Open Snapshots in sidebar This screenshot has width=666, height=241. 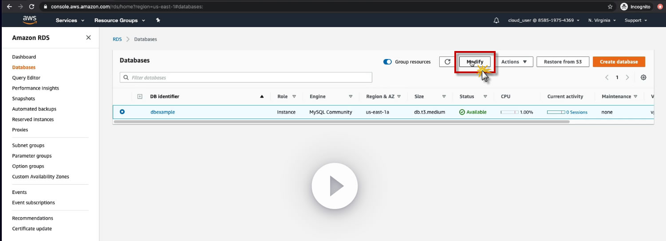(24, 99)
